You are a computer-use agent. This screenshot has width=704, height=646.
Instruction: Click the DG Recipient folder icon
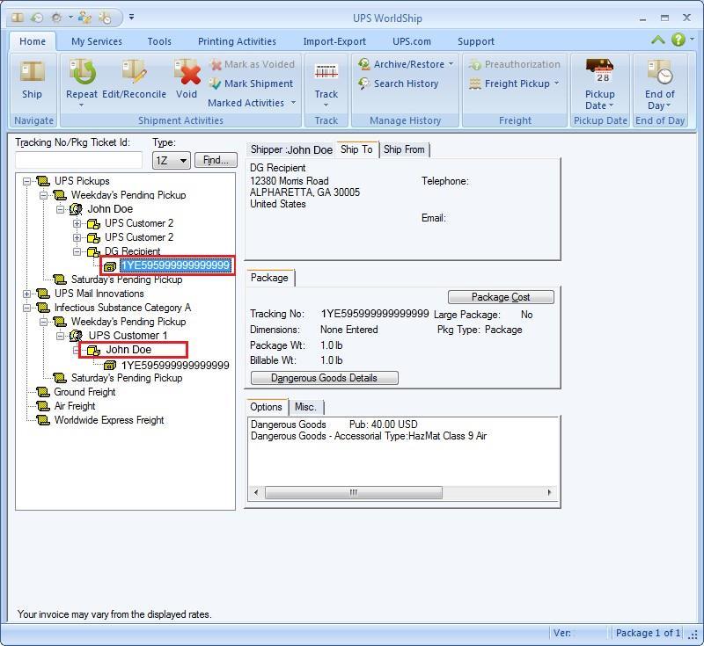coord(93,251)
